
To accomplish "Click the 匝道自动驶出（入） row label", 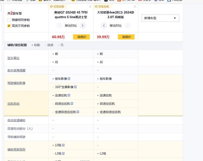I will 20,129.
